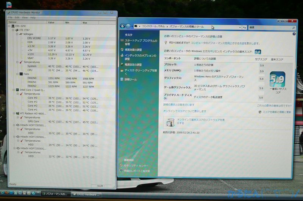This screenshot has height=201, width=303.
Task: Switch to CPUID Hardware taskbar button
Action: (87, 195)
